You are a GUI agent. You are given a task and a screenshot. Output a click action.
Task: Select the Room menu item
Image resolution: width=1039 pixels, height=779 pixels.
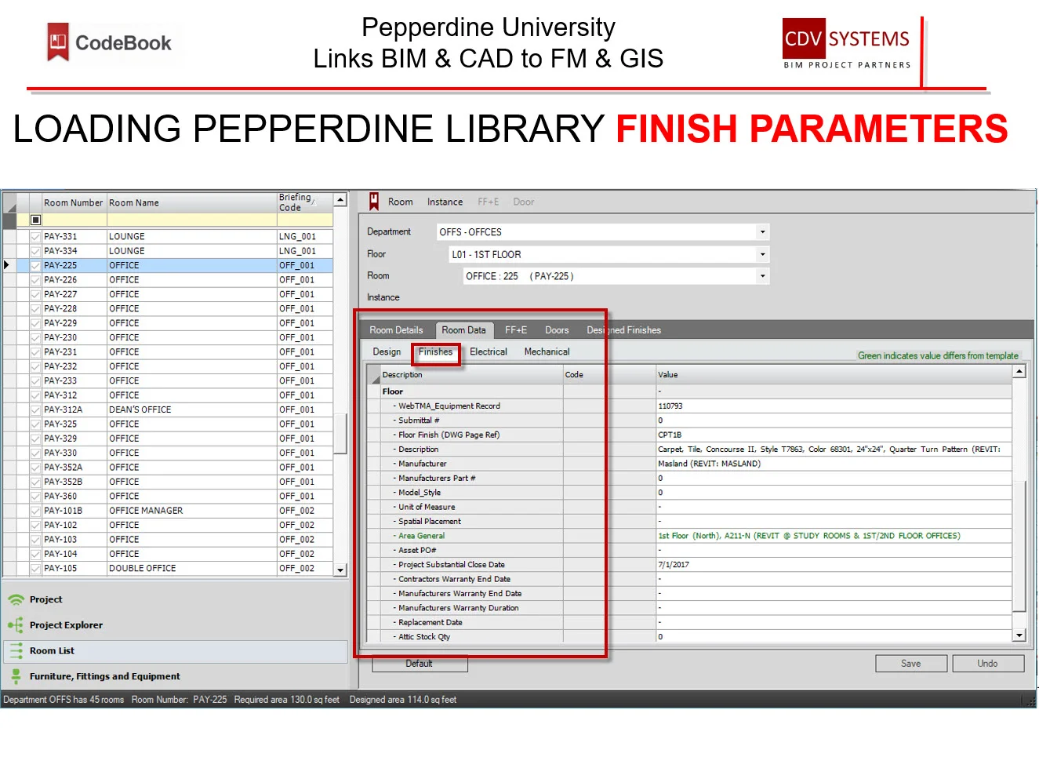pyautogui.click(x=400, y=202)
